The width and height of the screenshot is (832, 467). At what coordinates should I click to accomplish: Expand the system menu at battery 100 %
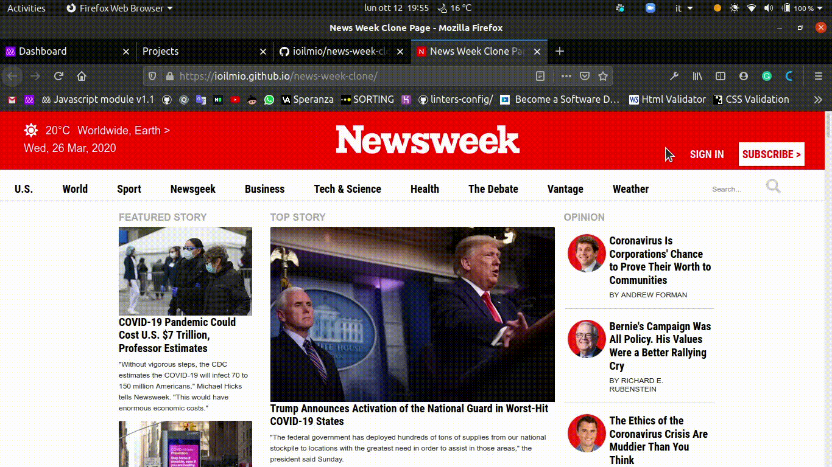coord(804,8)
